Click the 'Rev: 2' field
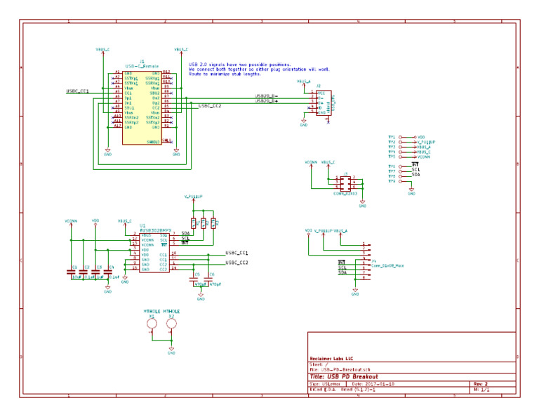 [481, 384]
